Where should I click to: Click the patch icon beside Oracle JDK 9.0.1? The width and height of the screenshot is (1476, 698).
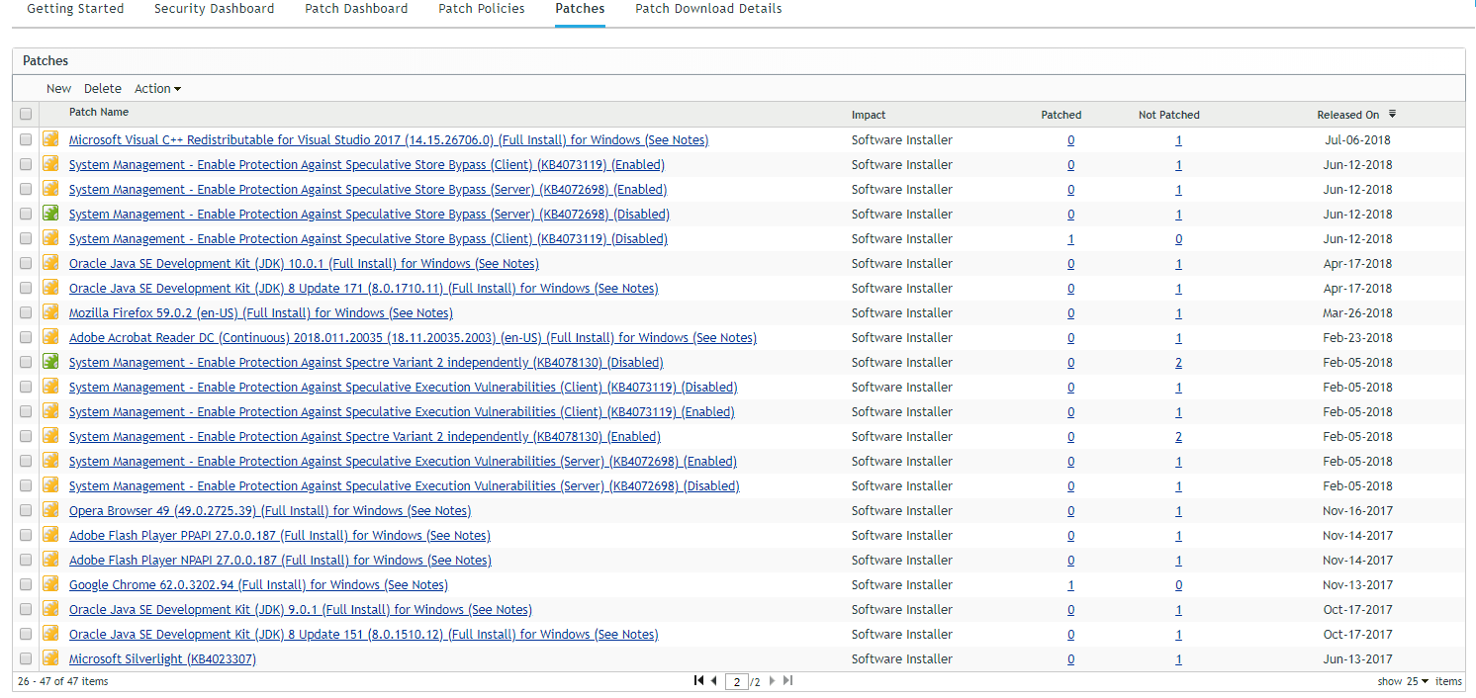[x=50, y=609]
